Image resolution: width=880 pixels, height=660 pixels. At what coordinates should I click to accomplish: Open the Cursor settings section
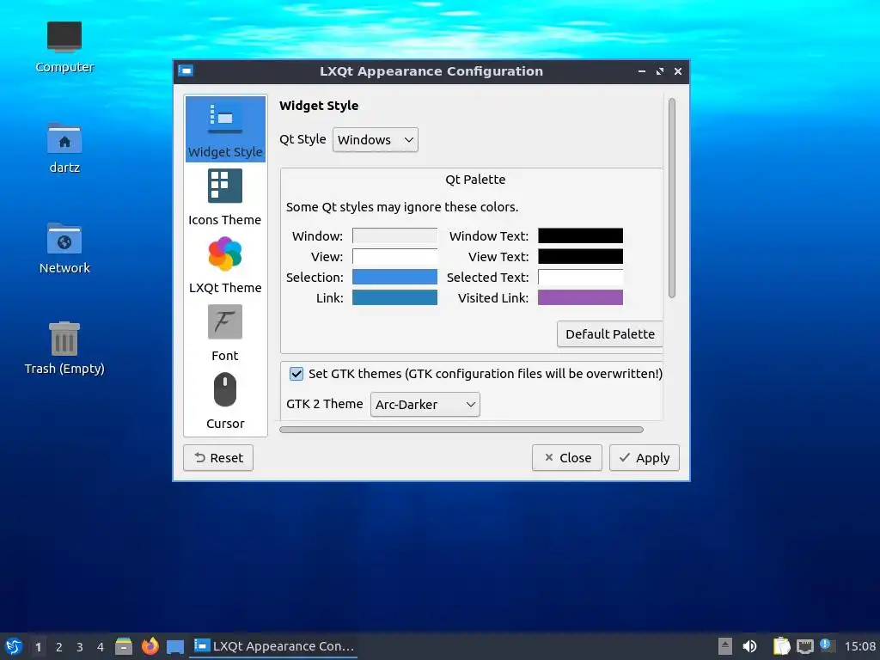pos(225,400)
